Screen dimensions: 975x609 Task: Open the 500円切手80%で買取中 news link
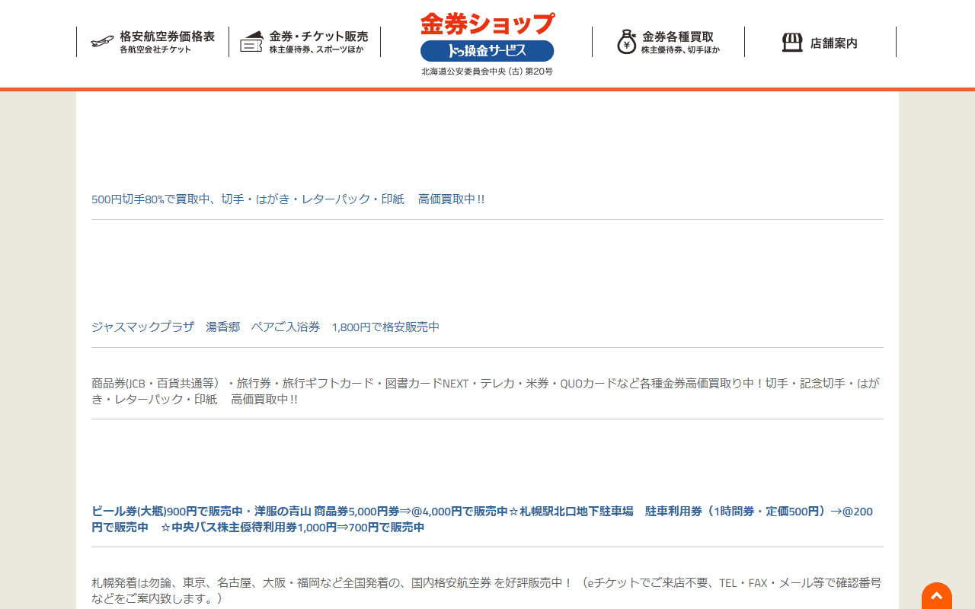288,199
